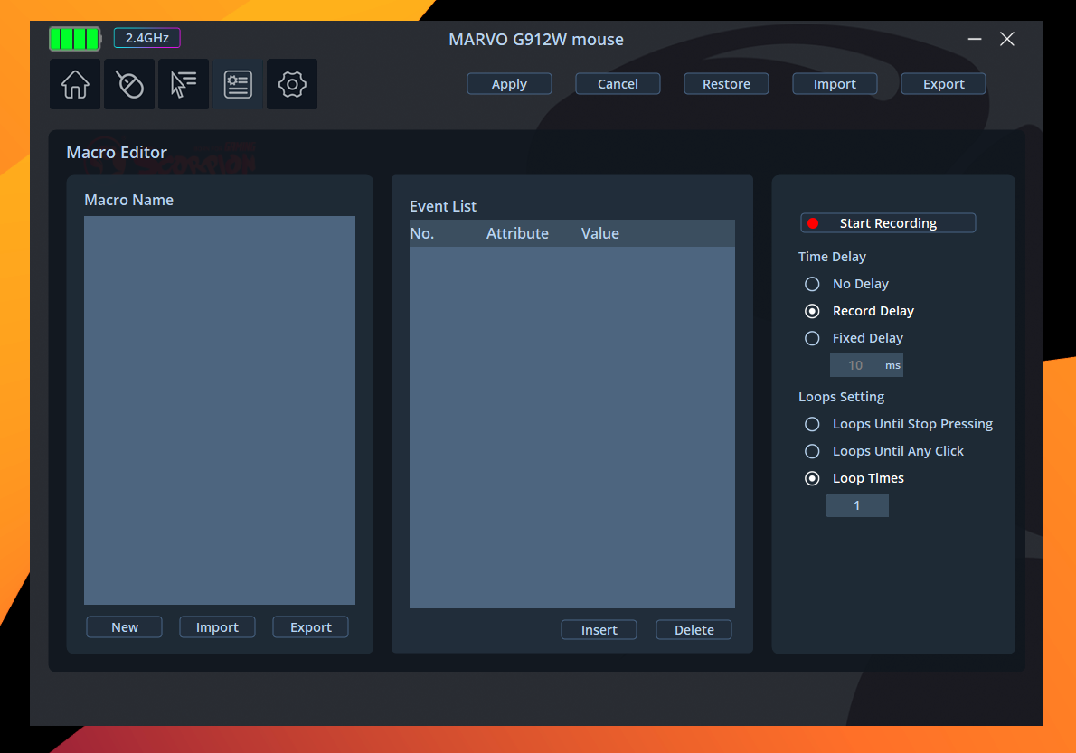Click the Apply button in top bar
The height and width of the screenshot is (753, 1076).
[509, 84]
